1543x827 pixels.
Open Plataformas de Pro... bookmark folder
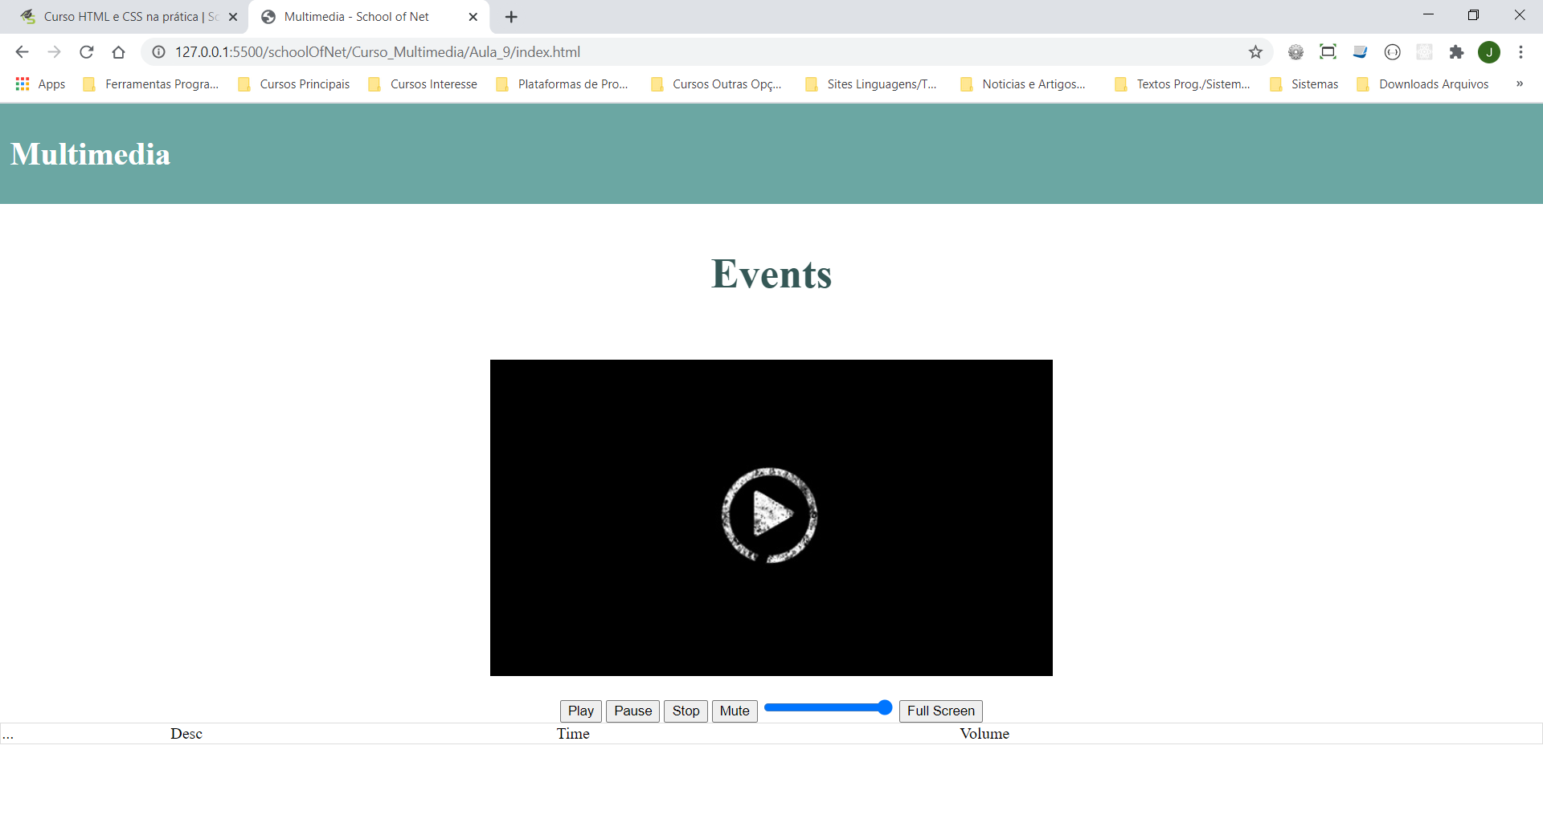click(x=563, y=84)
